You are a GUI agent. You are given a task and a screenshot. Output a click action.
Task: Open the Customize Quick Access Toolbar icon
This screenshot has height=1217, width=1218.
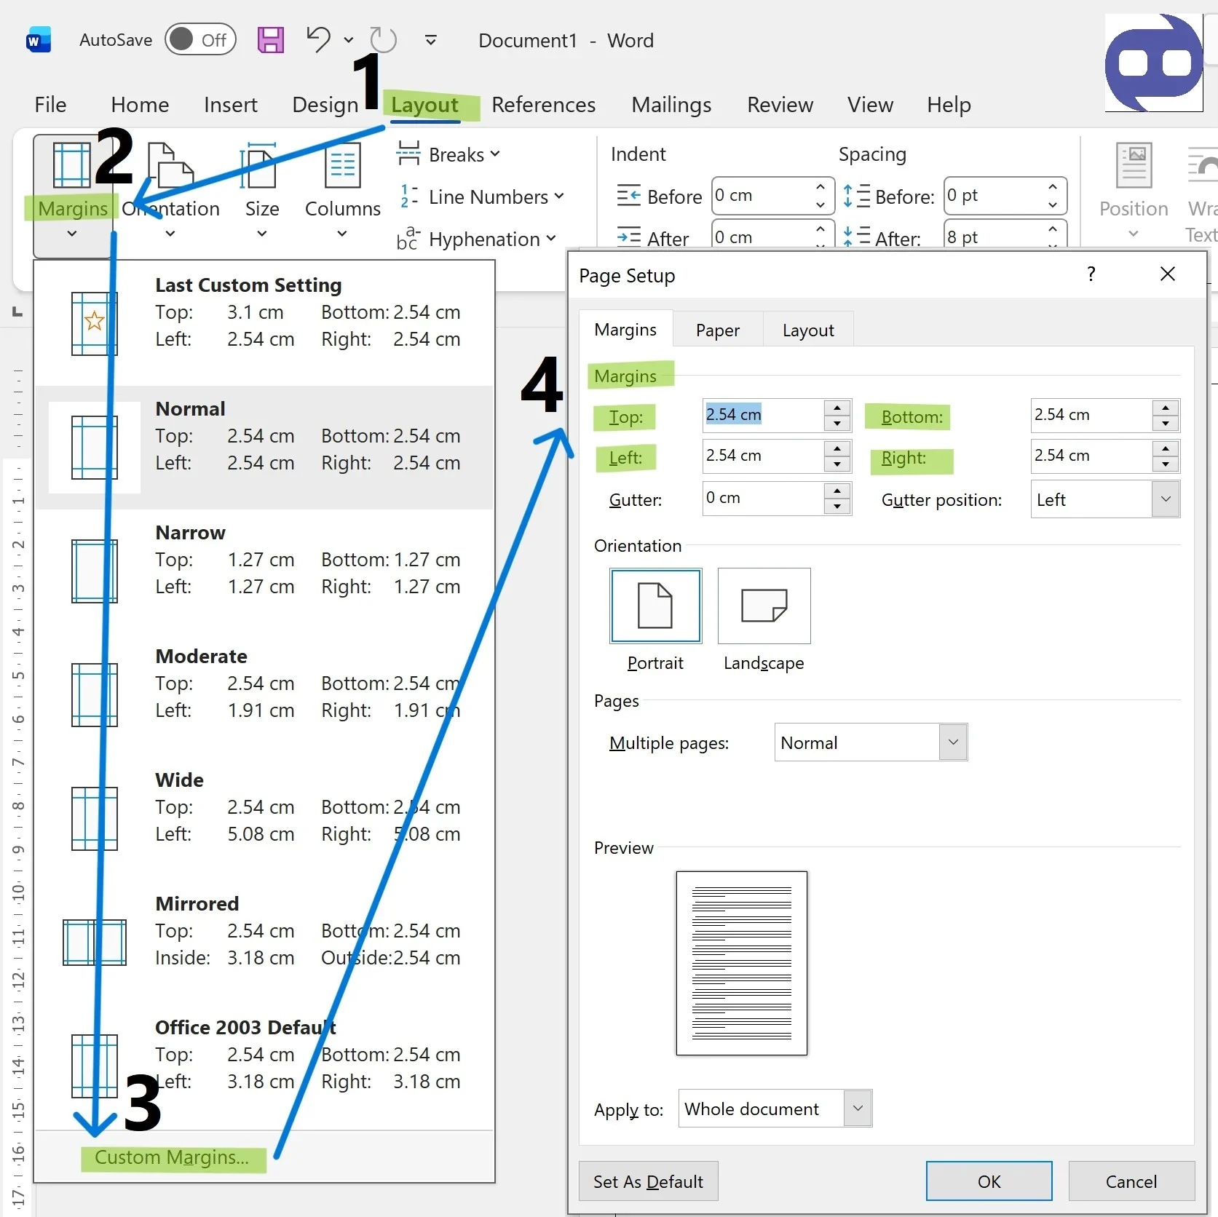(x=431, y=40)
